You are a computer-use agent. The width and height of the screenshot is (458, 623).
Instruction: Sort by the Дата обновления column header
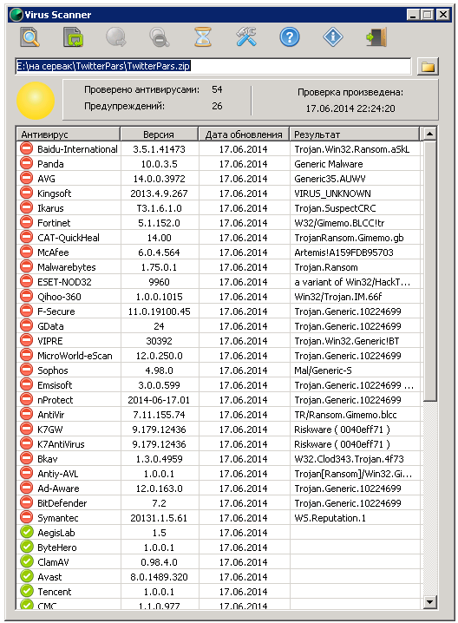[244, 134]
